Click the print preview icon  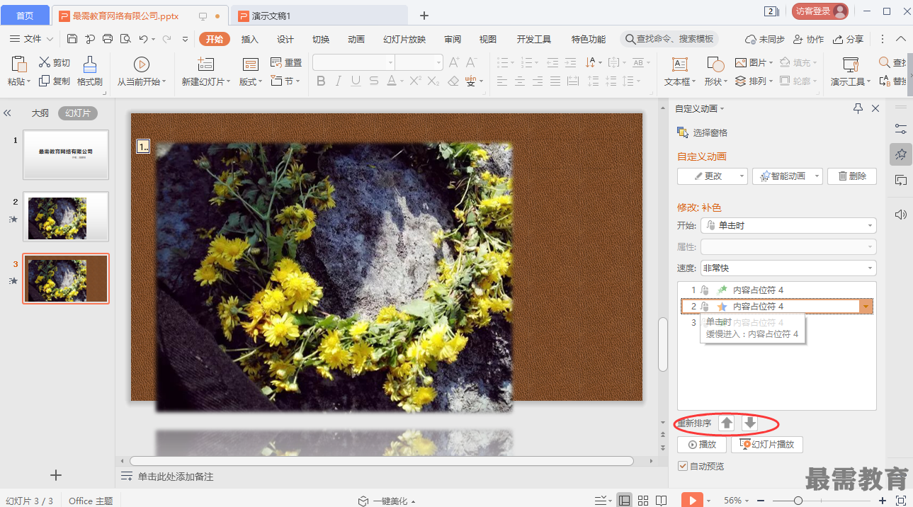tap(125, 39)
